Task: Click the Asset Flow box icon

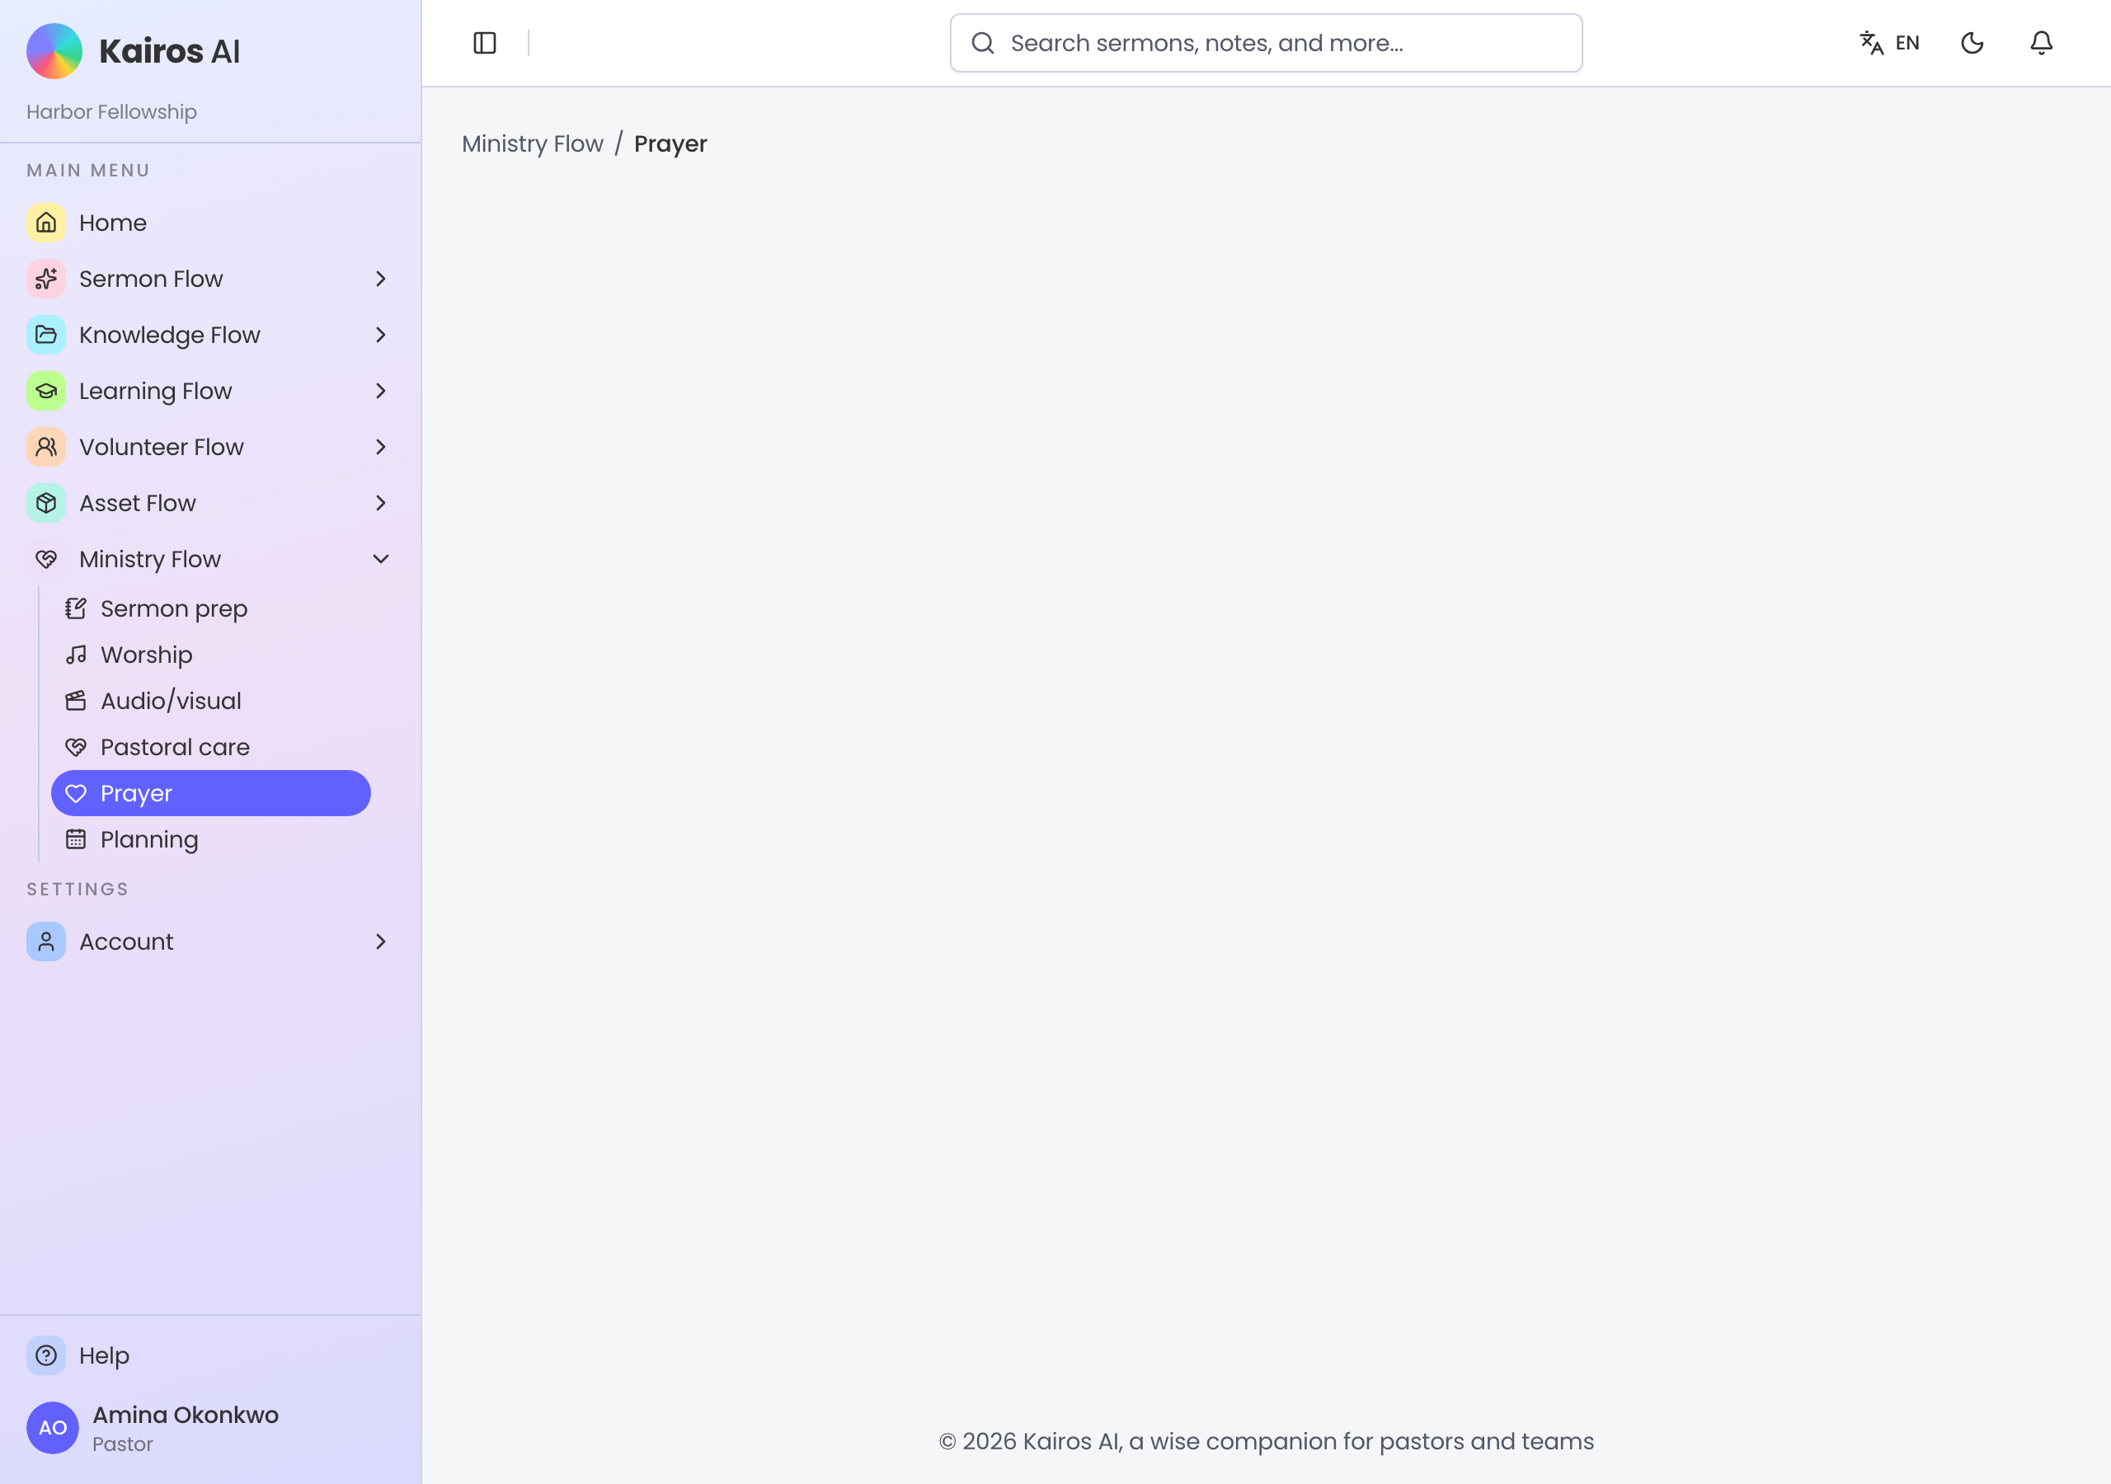Action: coord(46,503)
